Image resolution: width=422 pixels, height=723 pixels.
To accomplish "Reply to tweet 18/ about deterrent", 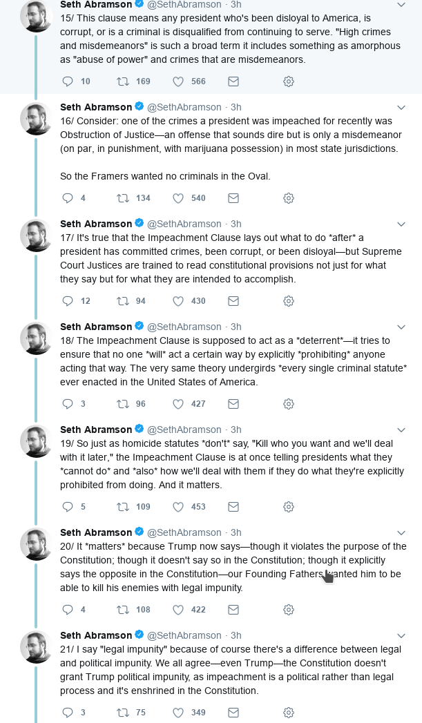I will (68, 404).
